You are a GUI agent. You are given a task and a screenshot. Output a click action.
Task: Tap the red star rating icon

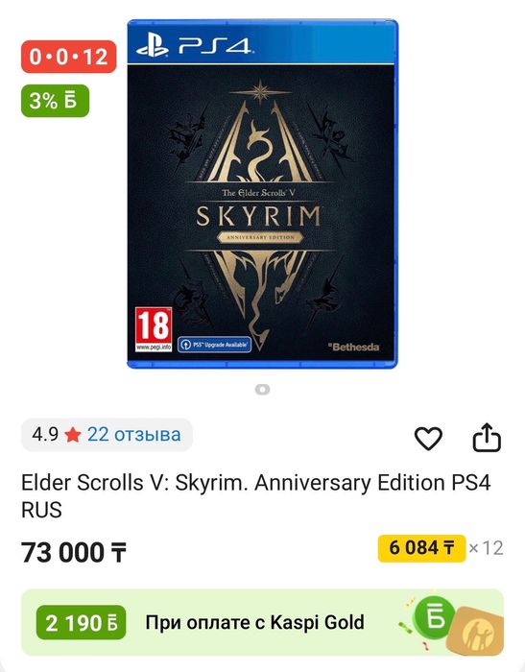pyautogui.click(x=73, y=435)
